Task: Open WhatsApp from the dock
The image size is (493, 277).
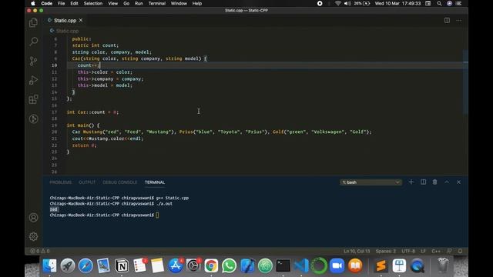Action: (229, 265)
